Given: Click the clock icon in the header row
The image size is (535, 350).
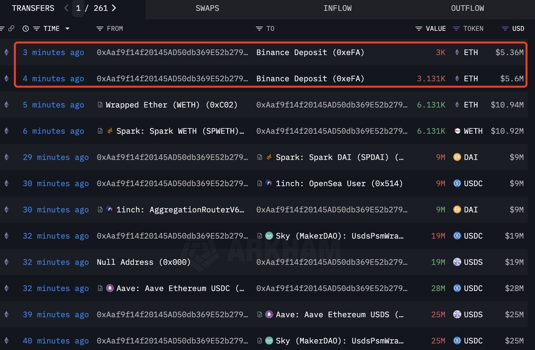Looking at the screenshot, I should (x=26, y=29).
